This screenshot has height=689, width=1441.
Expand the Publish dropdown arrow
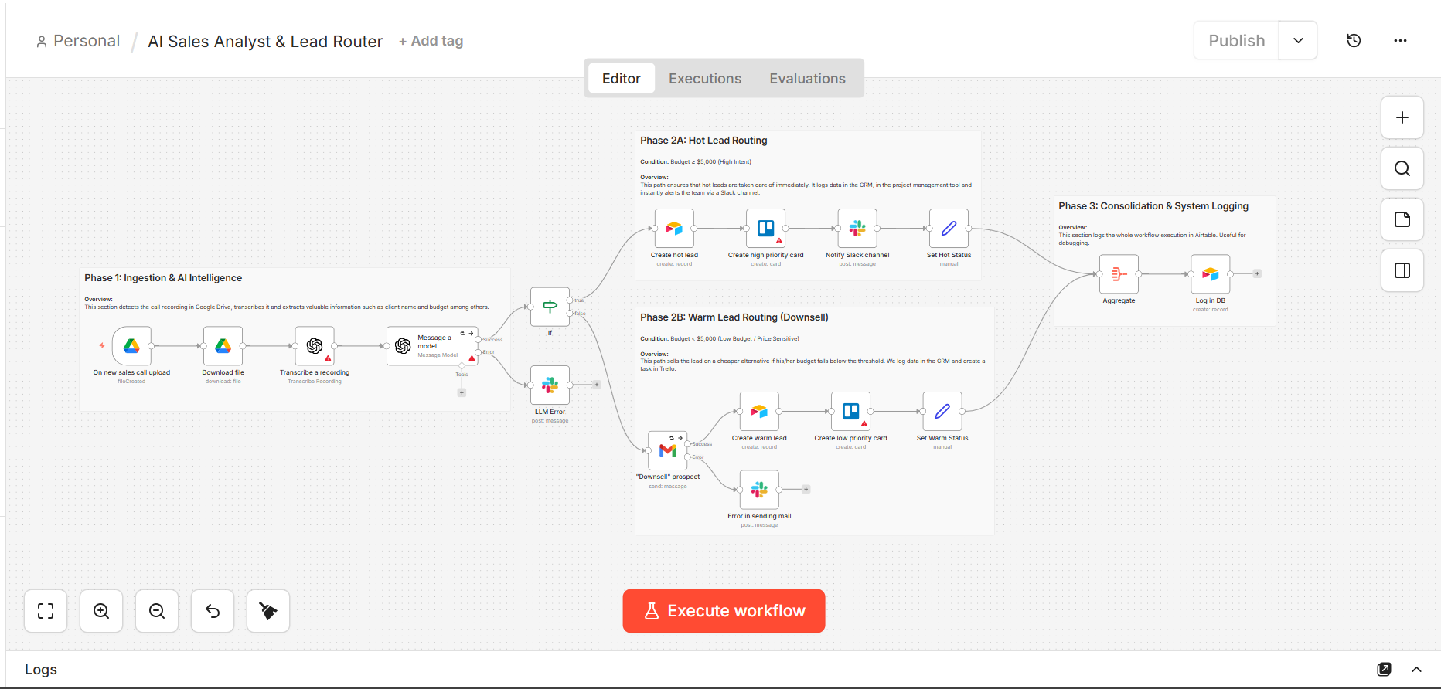pyautogui.click(x=1298, y=41)
